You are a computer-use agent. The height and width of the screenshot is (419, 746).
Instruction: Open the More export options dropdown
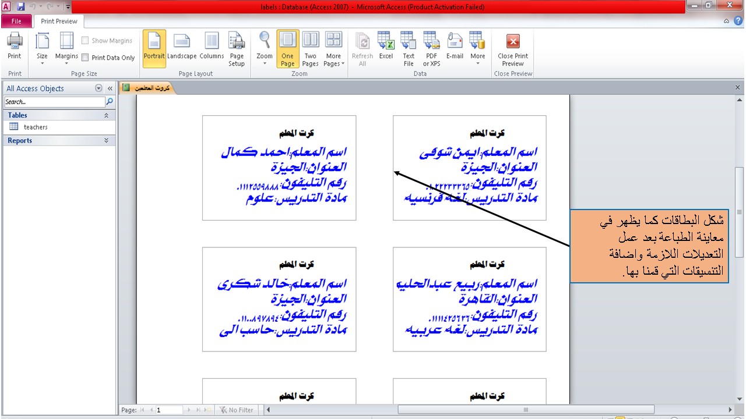478,48
